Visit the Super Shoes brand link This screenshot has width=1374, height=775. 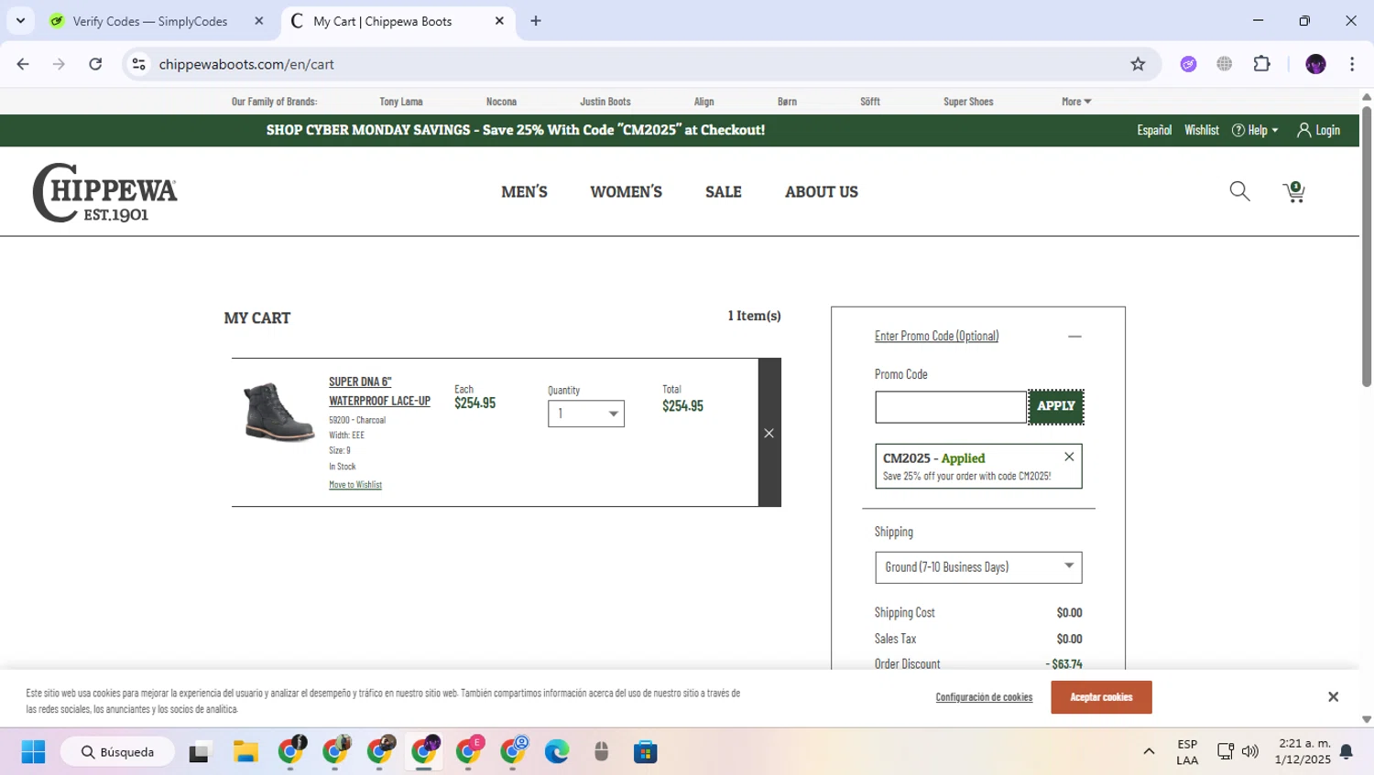coord(968,102)
